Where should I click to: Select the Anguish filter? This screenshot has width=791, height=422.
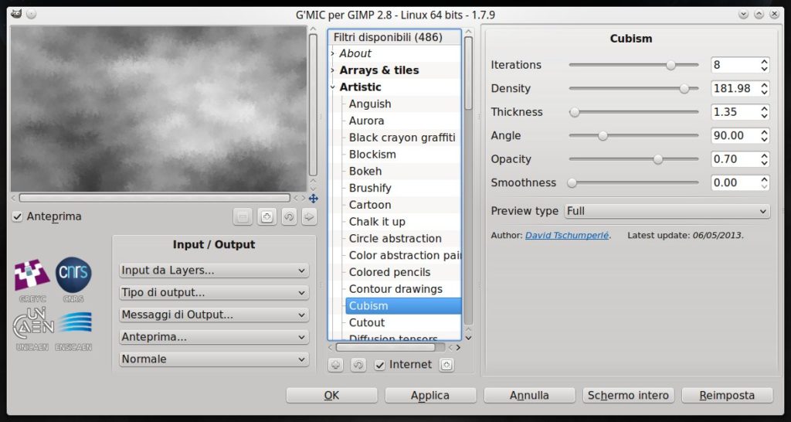point(370,104)
